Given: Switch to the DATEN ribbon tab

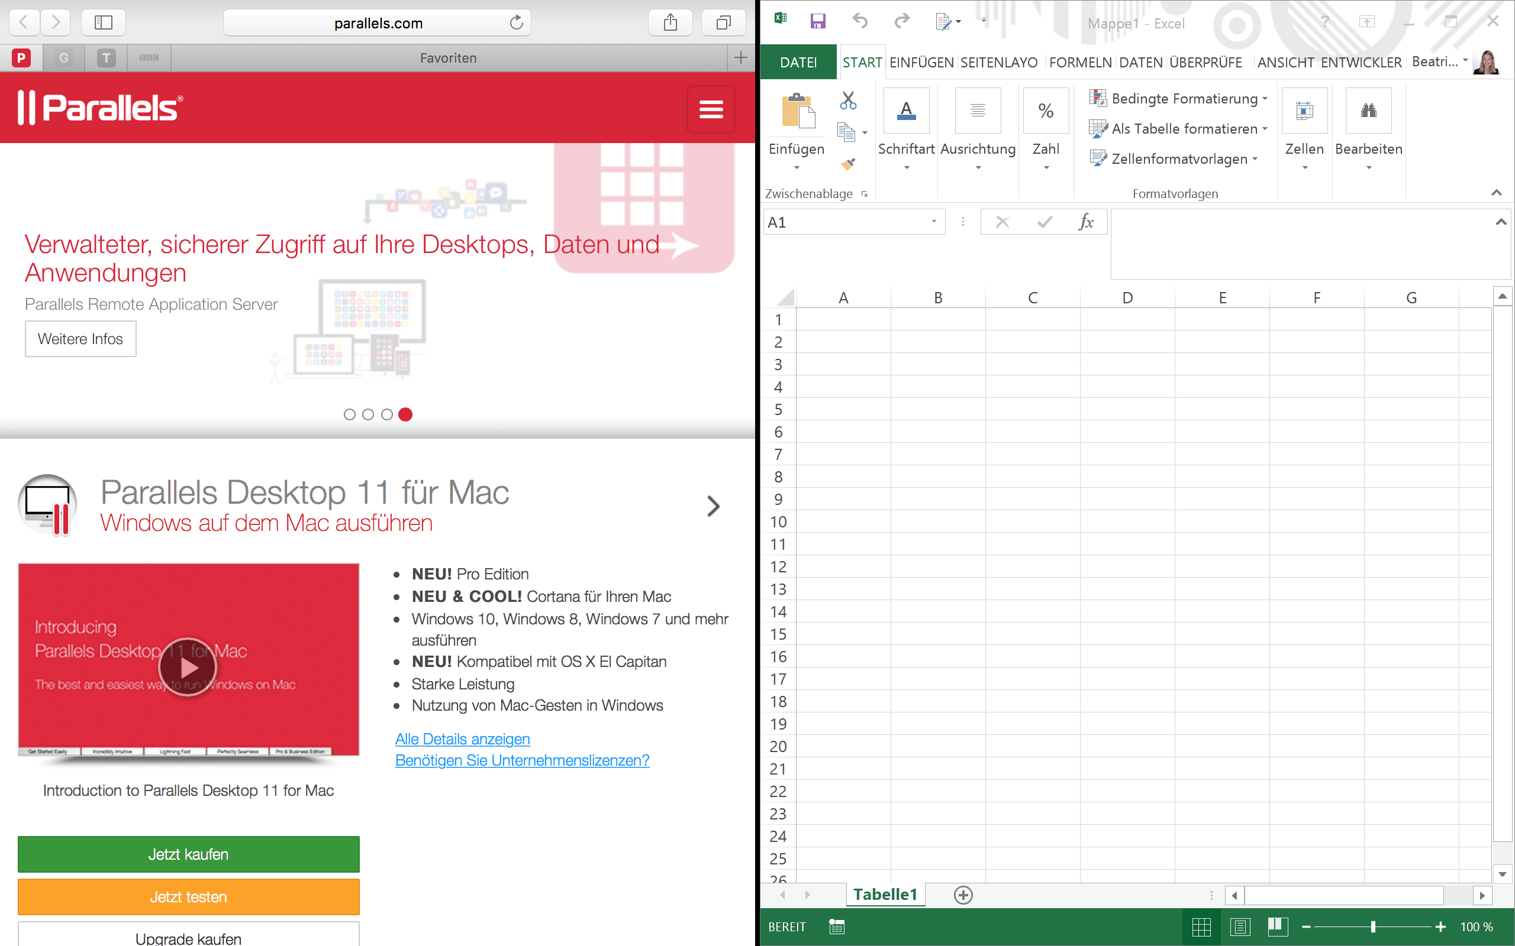Looking at the screenshot, I should (1140, 63).
